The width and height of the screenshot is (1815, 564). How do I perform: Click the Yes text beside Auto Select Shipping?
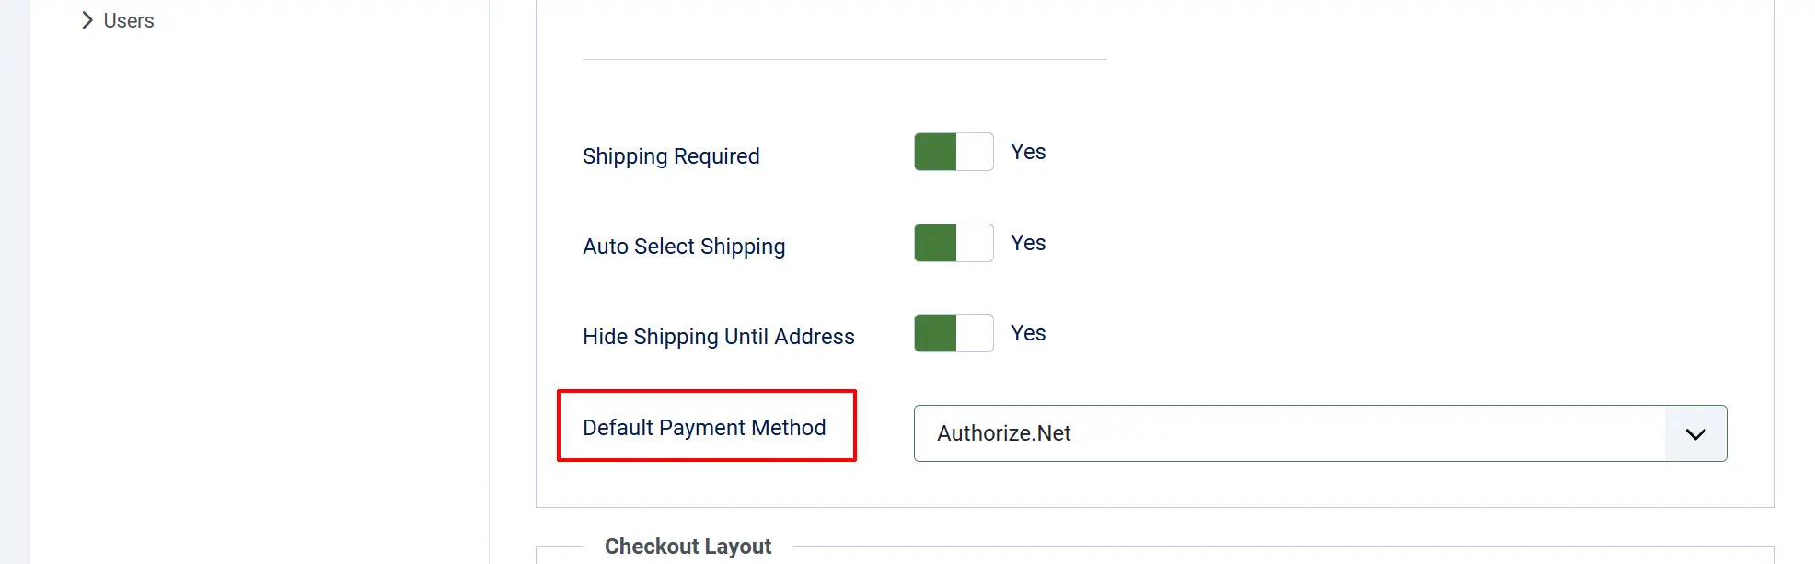tap(1028, 243)
